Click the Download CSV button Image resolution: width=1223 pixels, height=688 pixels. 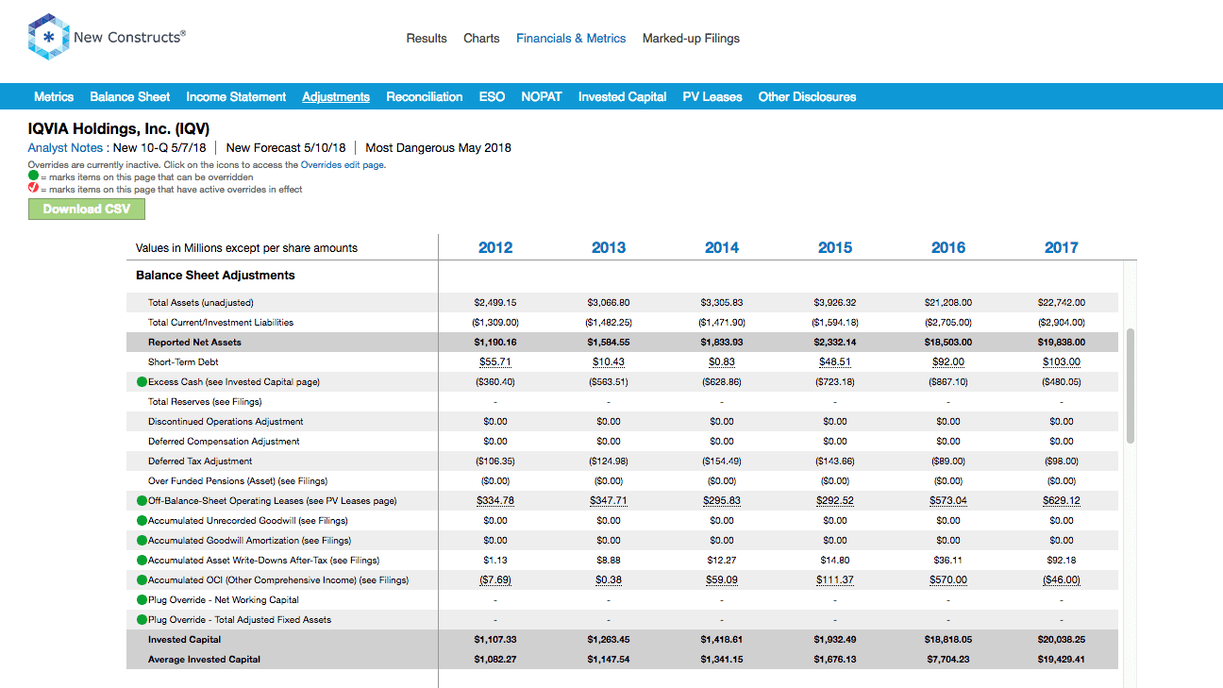[87, 209]
